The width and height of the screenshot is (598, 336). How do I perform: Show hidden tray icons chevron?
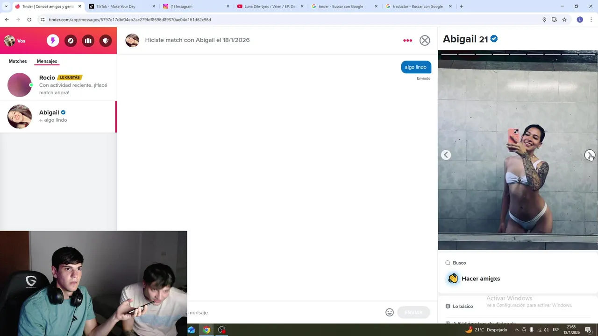click(516, 330)
